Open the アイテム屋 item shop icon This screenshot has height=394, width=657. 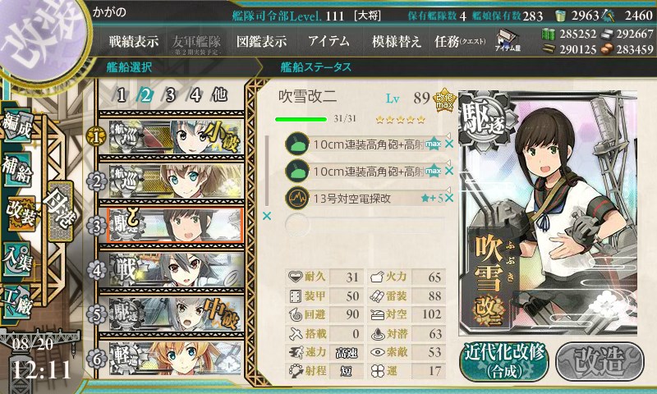click(x=508, y=40)
